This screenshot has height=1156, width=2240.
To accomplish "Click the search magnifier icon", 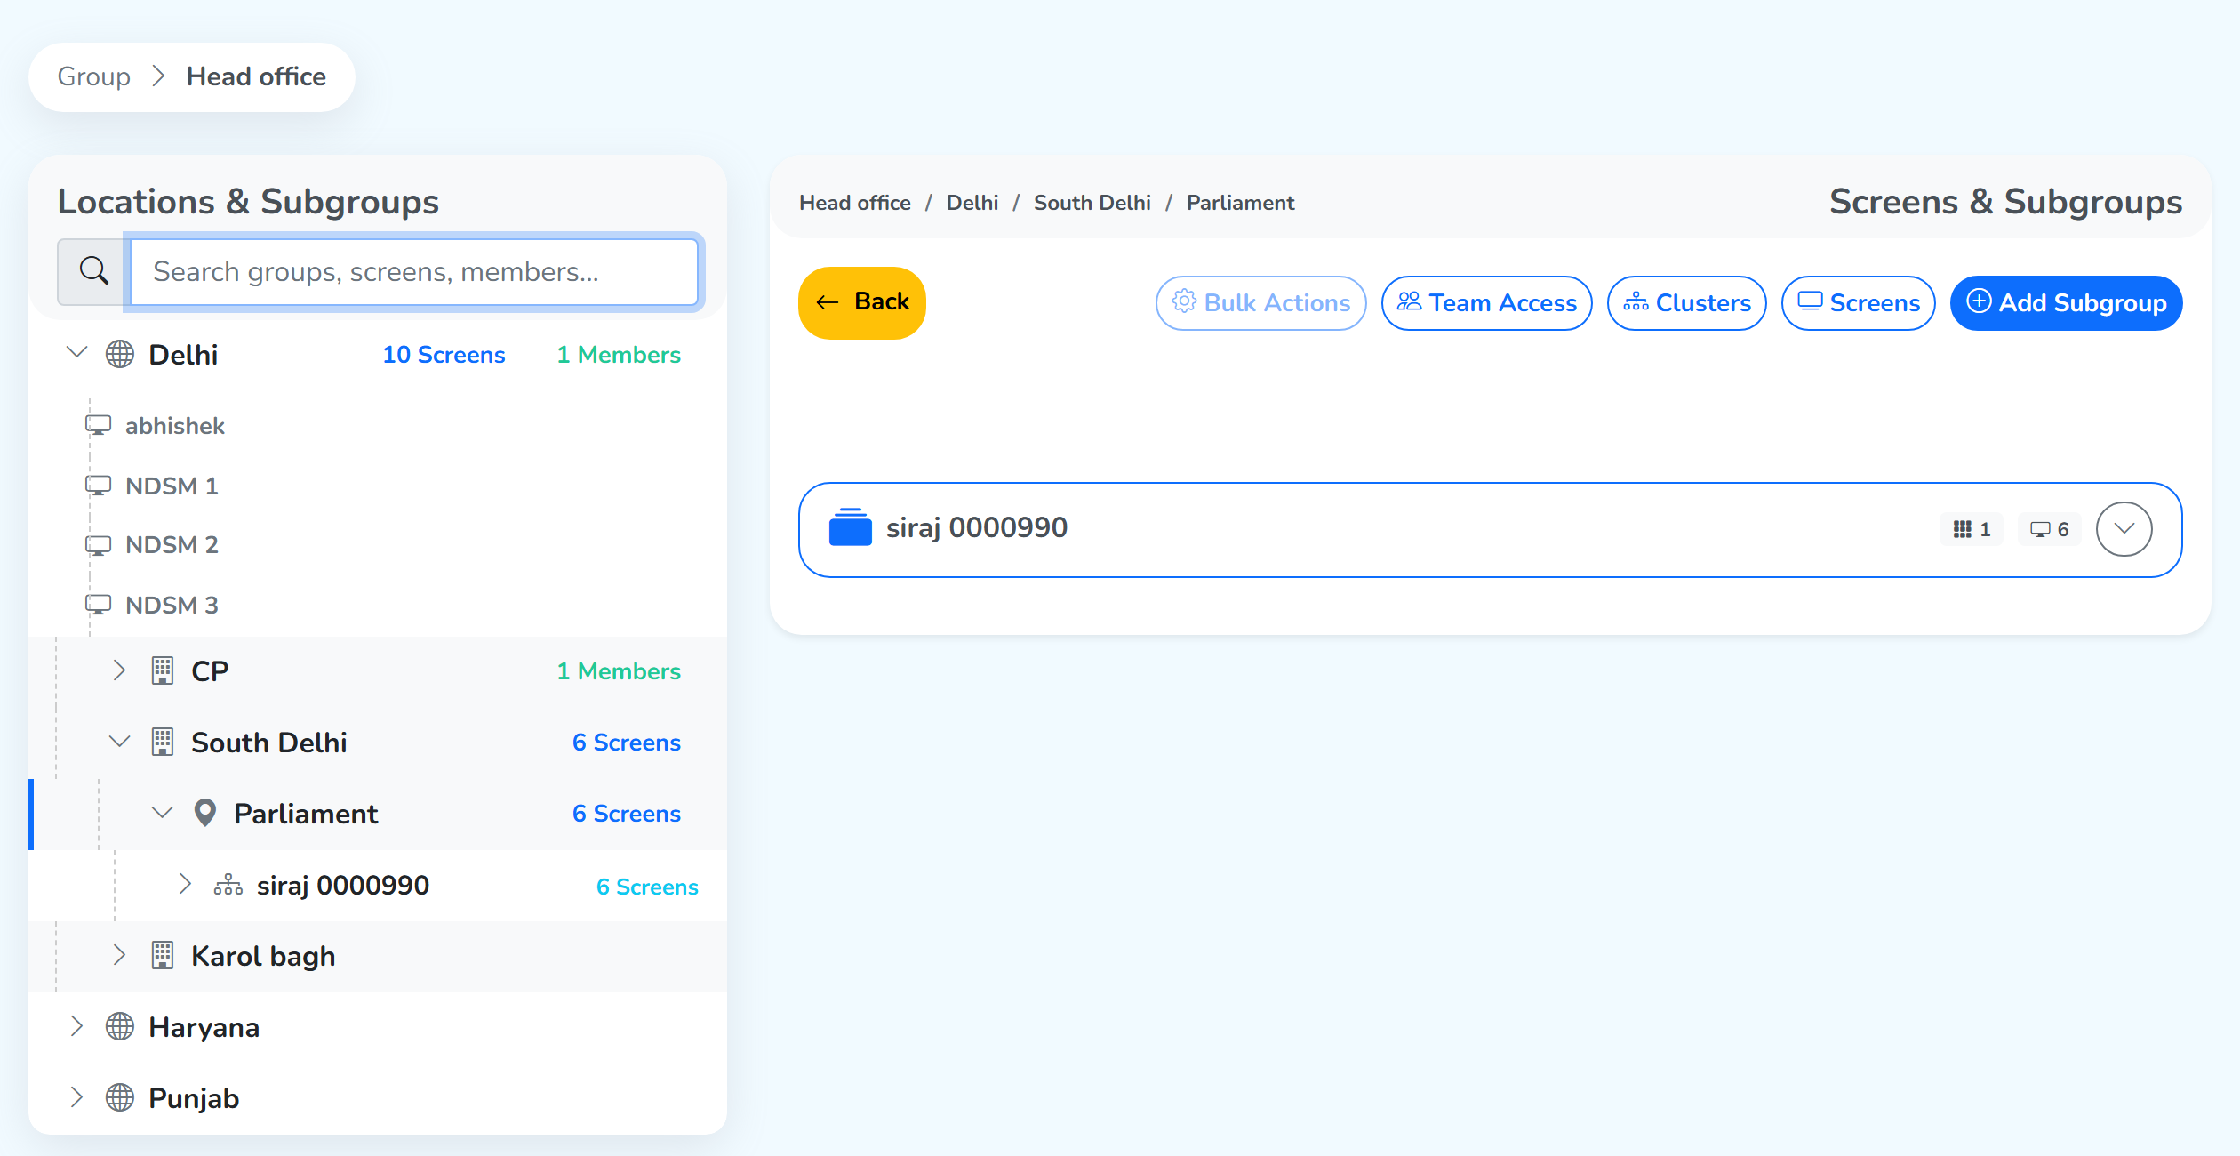I will pos(93,270).
